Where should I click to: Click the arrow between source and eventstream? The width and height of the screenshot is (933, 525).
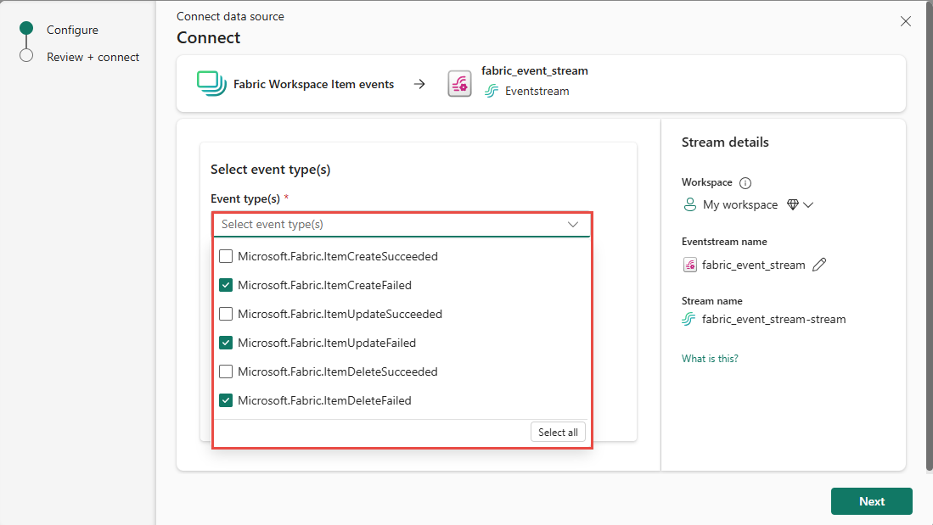419,85
